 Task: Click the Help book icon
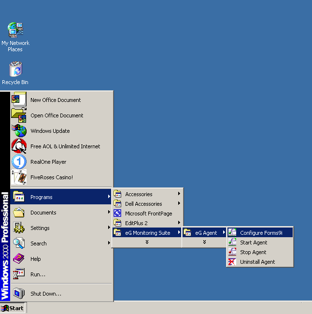pos(19,258)
